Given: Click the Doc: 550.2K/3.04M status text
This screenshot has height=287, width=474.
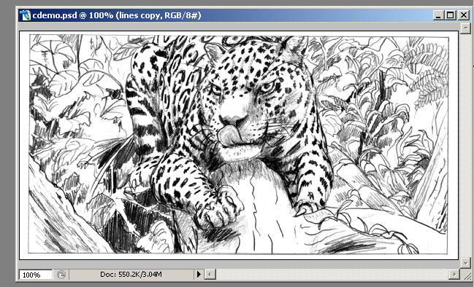Looking at the screenshot, I should [x=131, y=275].
